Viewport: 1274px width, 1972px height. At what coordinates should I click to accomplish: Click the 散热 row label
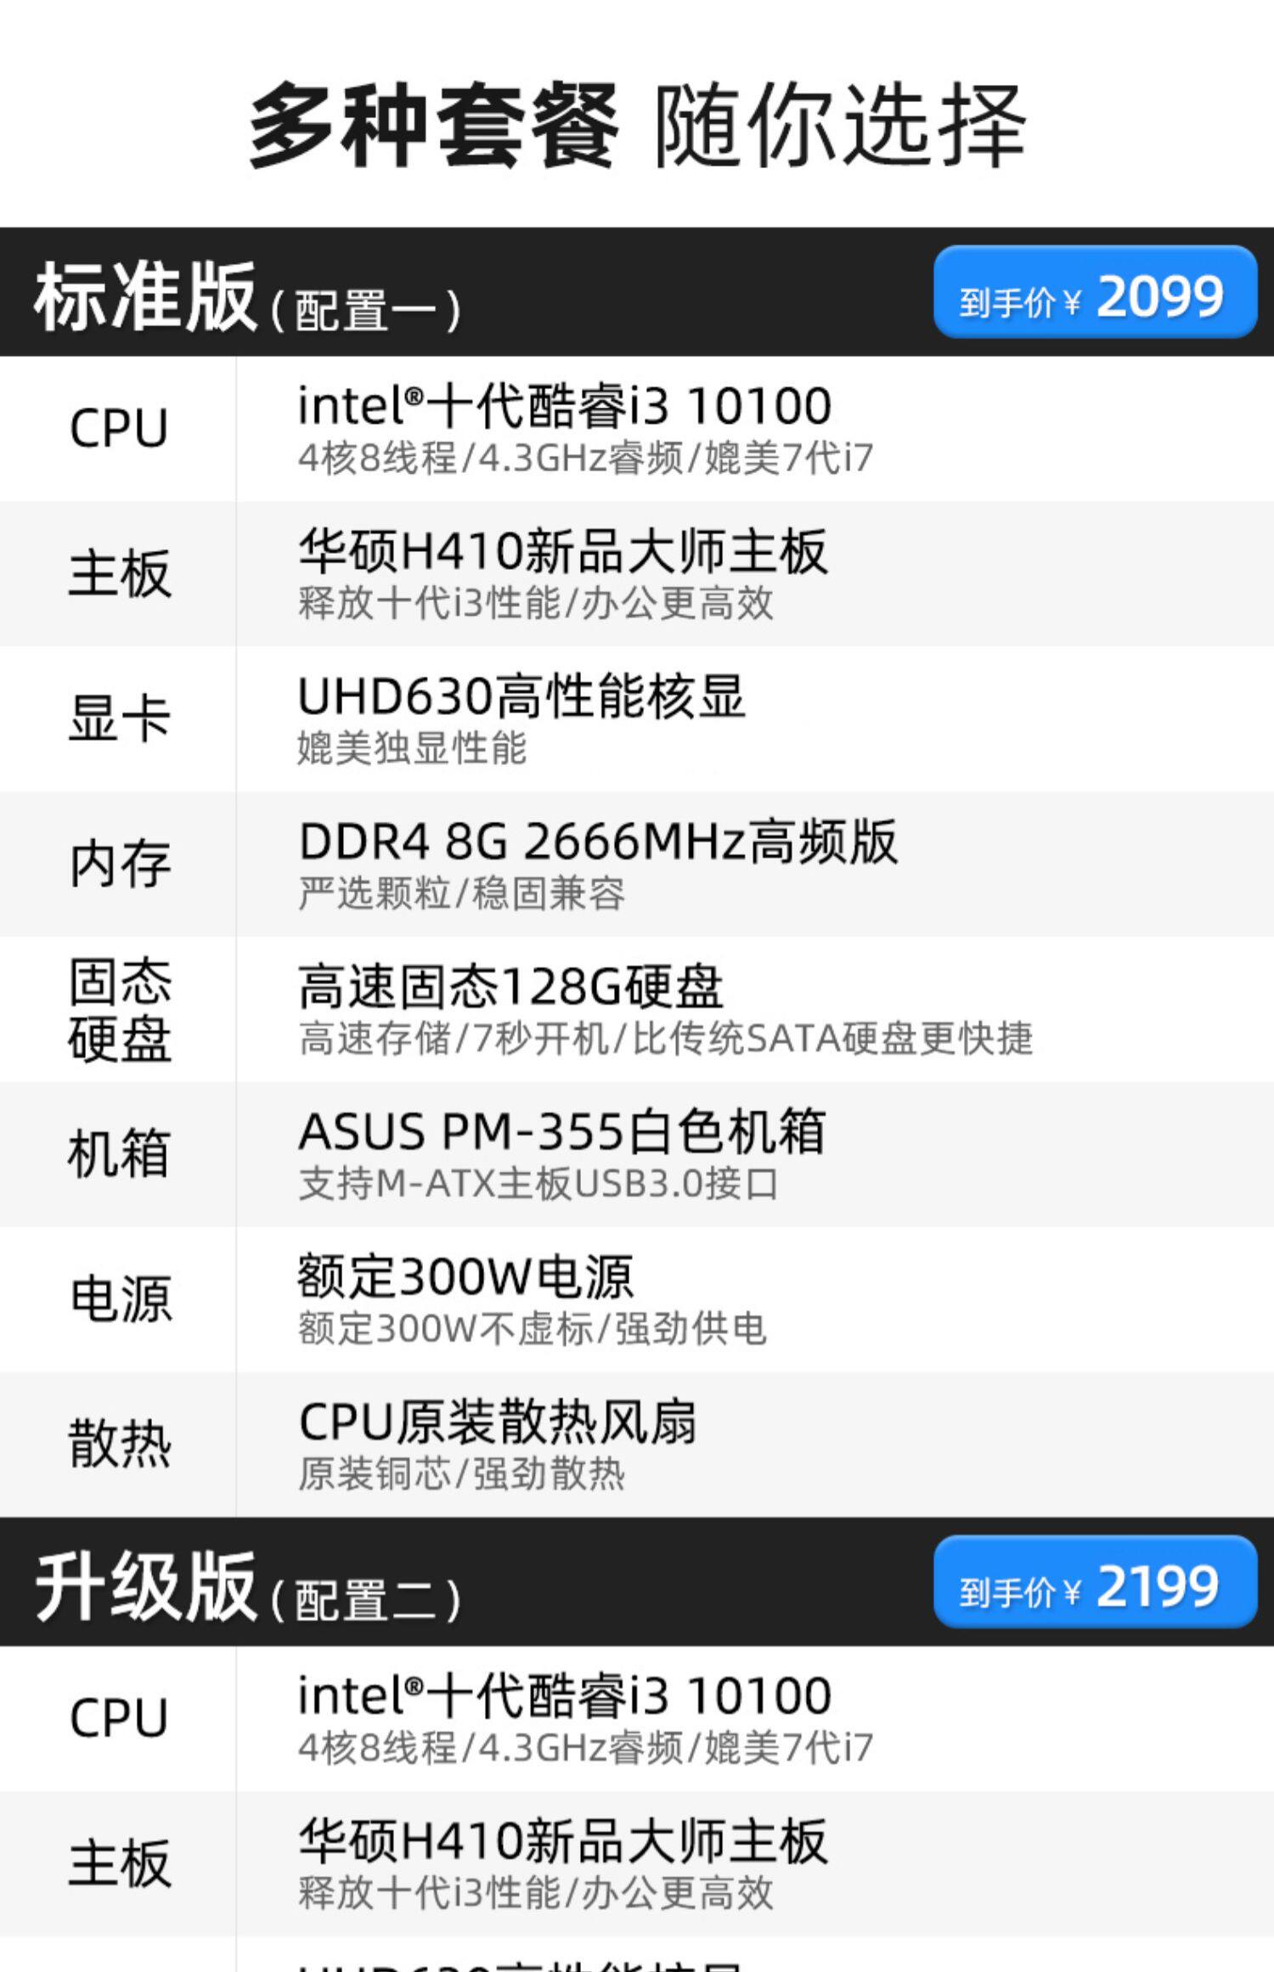(x=119, y=1444)
